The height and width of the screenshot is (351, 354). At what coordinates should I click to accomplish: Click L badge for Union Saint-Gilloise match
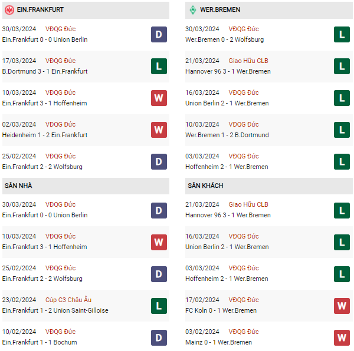click(158, 305)
